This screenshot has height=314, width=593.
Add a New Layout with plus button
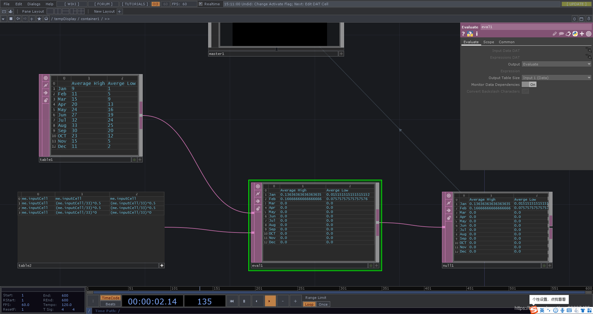pyautogui.click(x=120, y=11)
